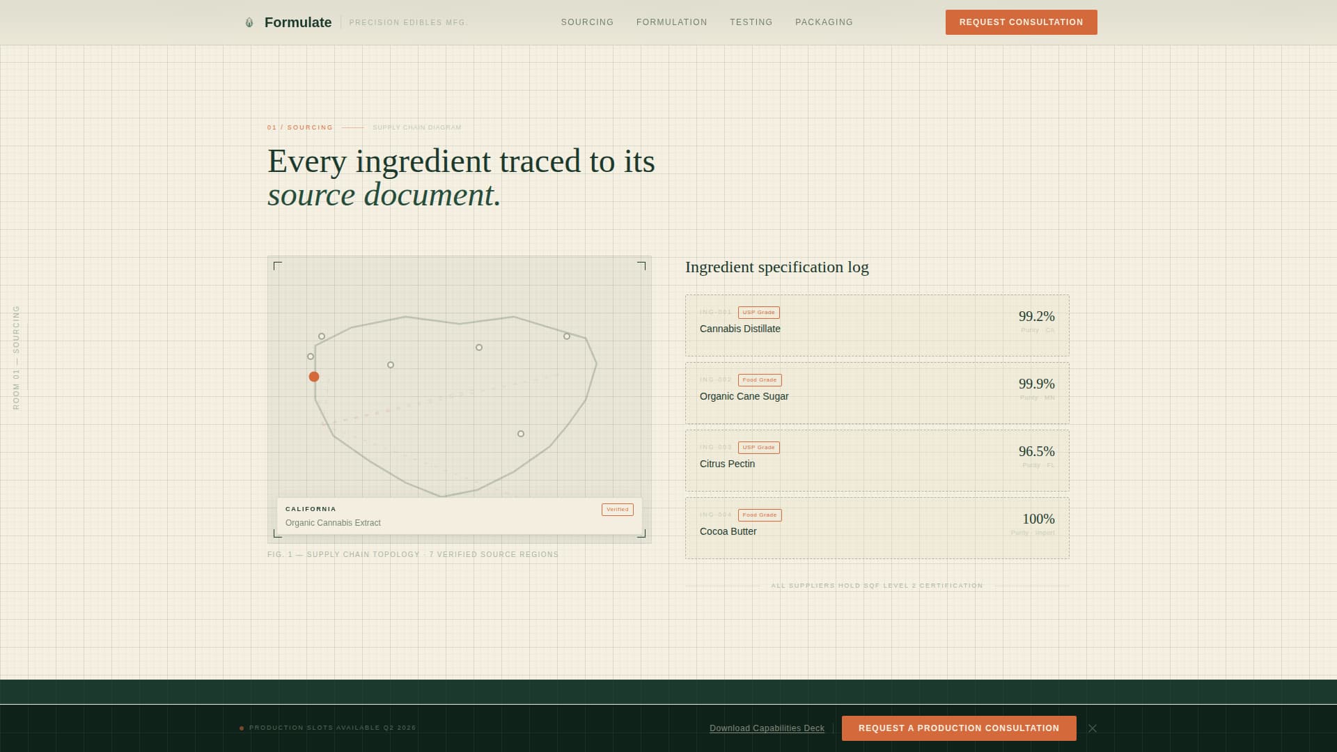The image size is (1337, 752).
Task: Click the hollow node below top map edge center
Action: (x=479, y=347)
